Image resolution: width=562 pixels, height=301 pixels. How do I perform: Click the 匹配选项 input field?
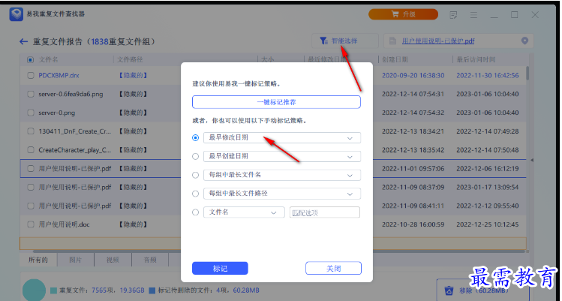(325, 212)
